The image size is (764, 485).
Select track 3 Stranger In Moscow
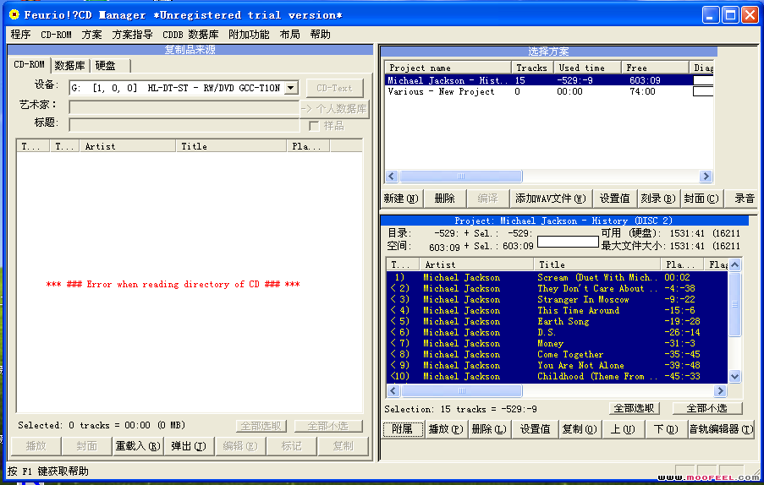557,300
